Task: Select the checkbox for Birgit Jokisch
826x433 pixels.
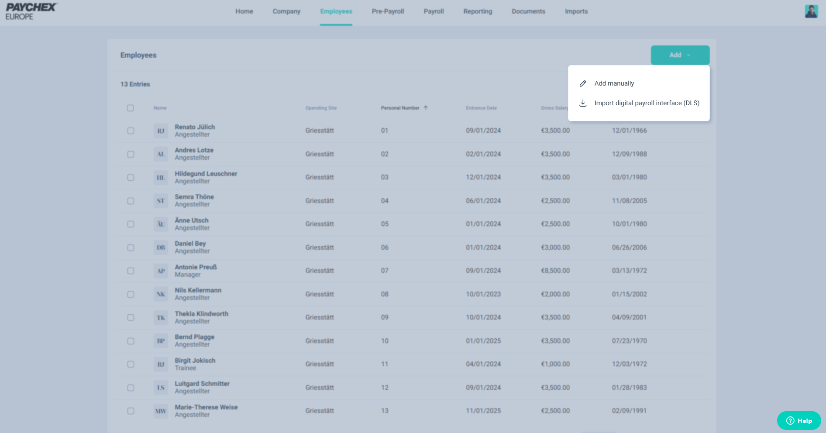Action: click(131, 364)
